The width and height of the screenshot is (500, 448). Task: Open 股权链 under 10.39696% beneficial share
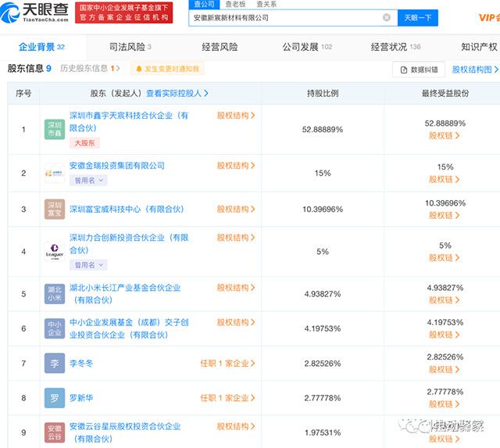point(445,215)
